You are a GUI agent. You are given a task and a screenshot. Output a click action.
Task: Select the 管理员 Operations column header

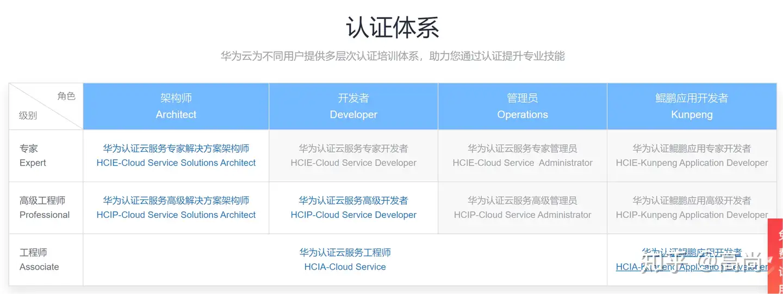click(523, 107)
